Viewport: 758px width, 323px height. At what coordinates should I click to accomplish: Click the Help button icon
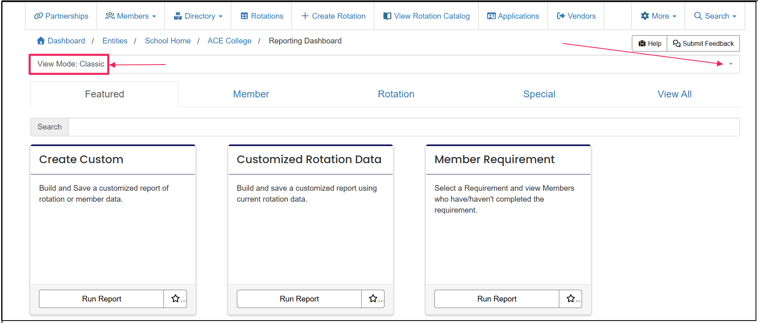642,43
